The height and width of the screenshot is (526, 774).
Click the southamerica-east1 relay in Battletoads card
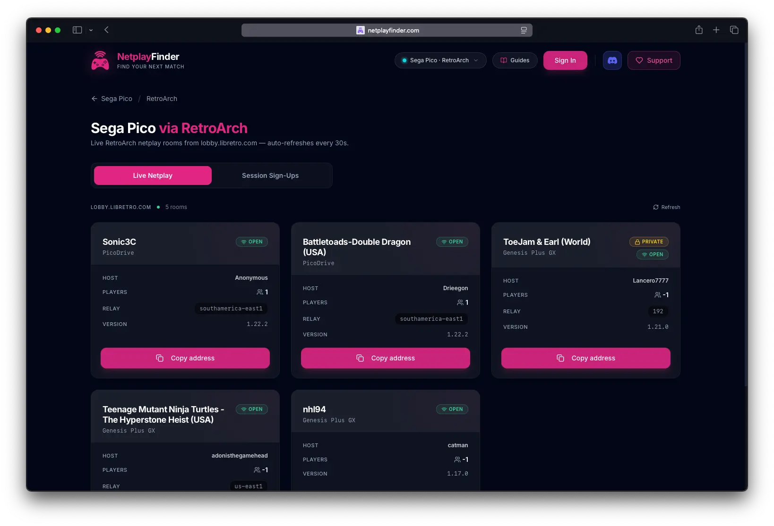pos(431,319)
